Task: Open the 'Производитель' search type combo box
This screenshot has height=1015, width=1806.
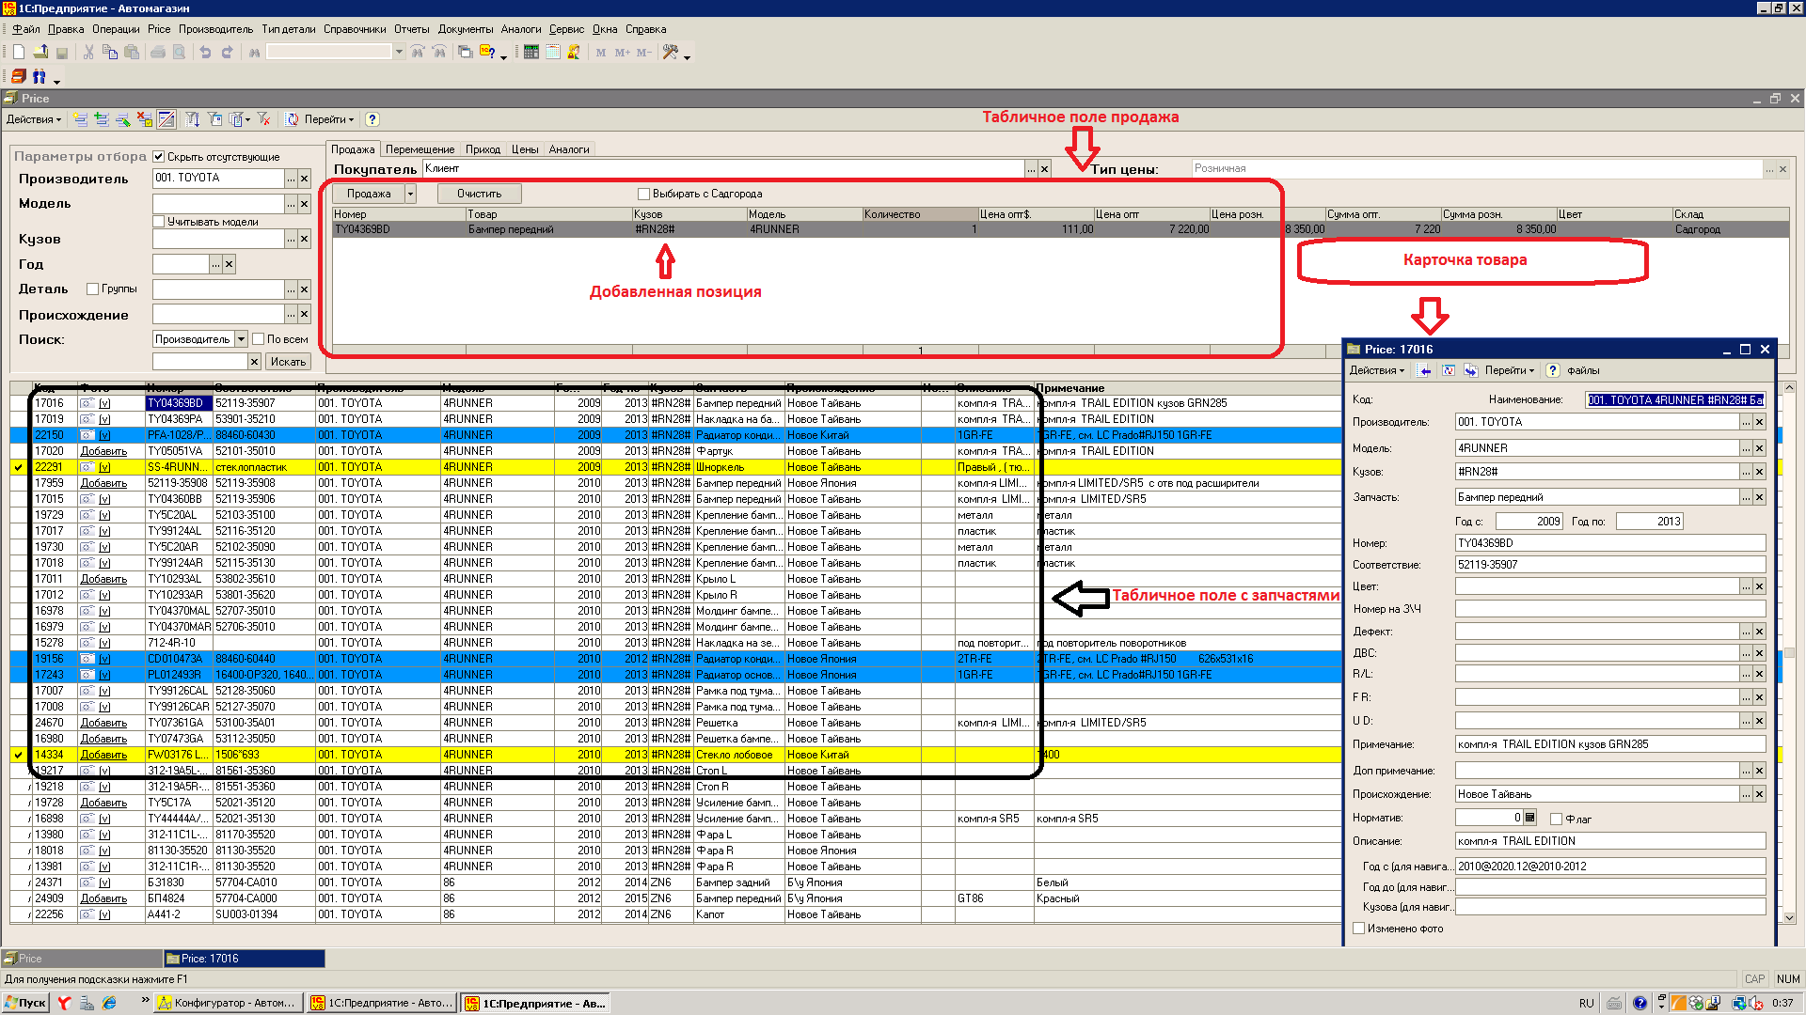Action: 242,339
